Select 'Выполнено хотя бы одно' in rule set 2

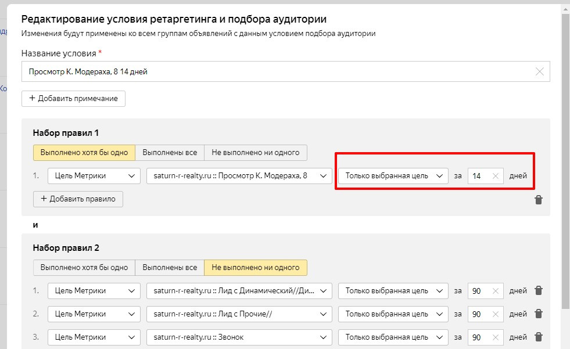click(84, 268)
